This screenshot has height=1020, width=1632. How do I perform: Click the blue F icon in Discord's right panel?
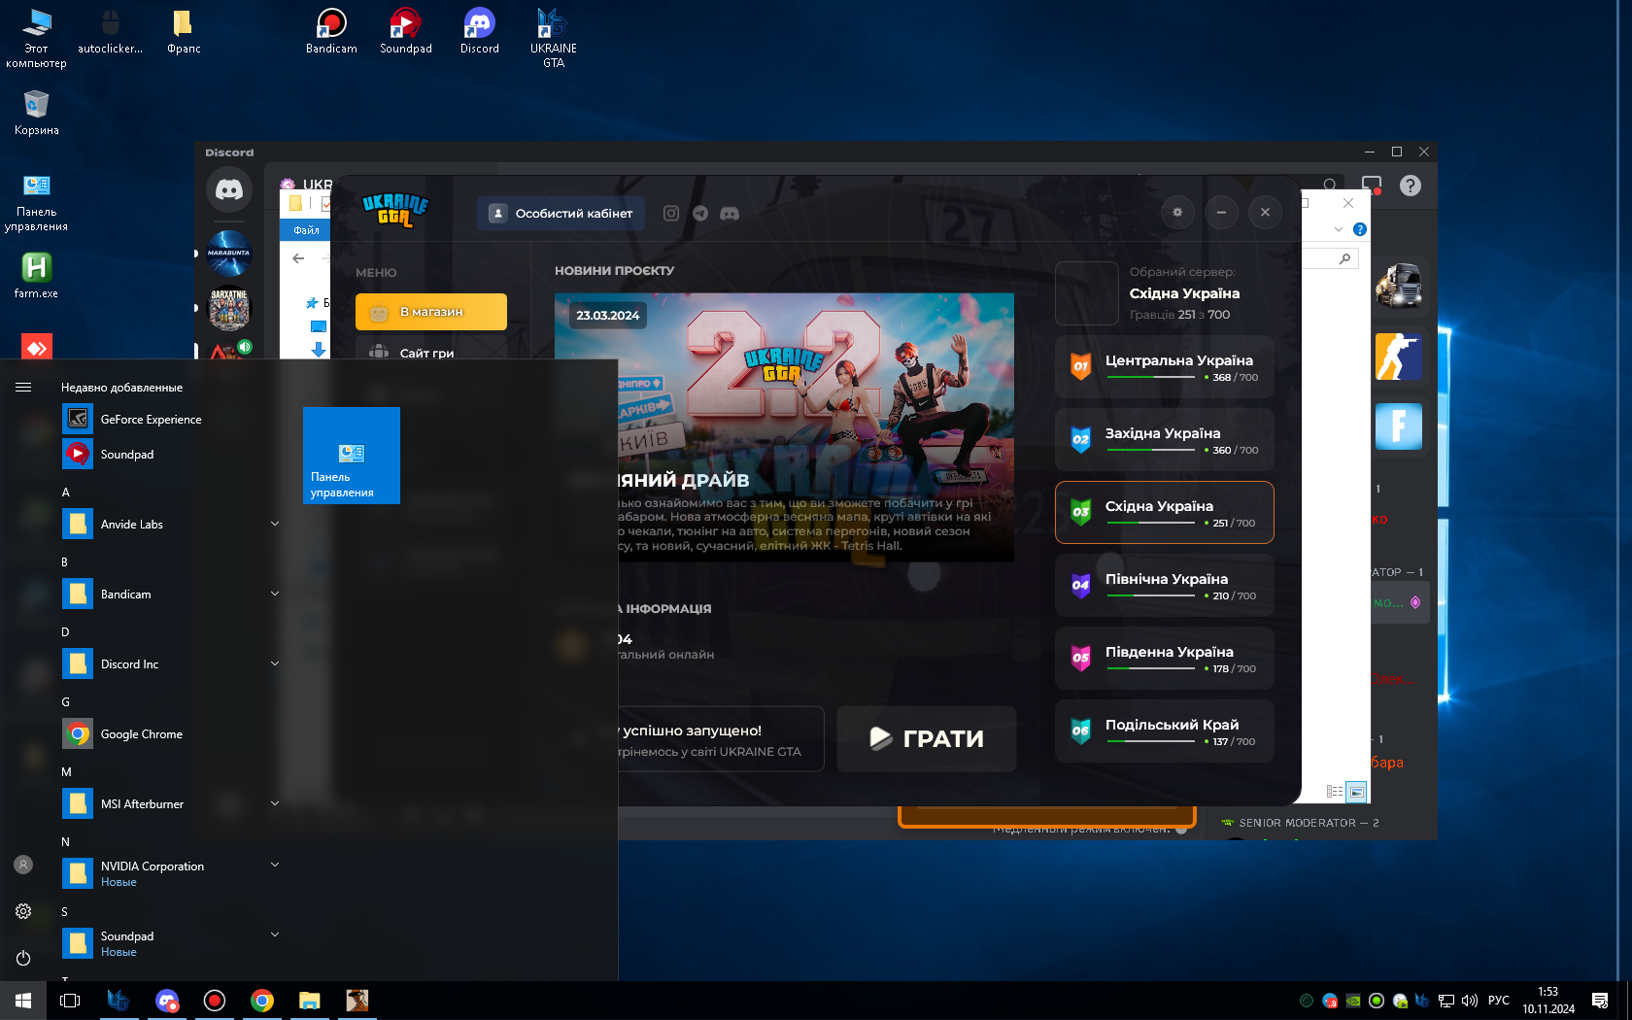(1399, 426)
